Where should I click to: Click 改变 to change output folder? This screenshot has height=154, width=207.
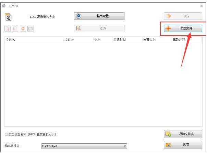tap(182, 145)
